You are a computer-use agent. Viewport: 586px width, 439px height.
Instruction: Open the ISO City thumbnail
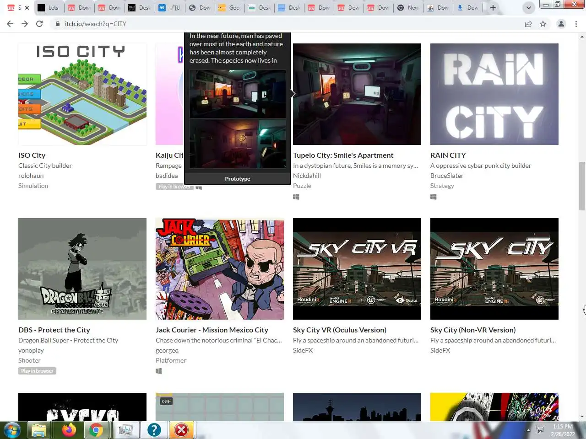[82, 94]
